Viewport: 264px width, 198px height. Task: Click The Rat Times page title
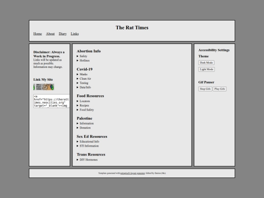132,27
